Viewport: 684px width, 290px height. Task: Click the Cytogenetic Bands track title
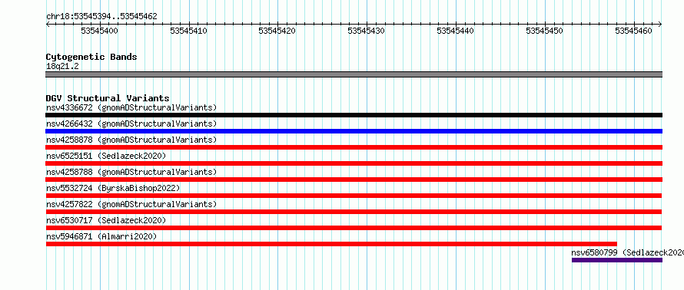[91, 57]
